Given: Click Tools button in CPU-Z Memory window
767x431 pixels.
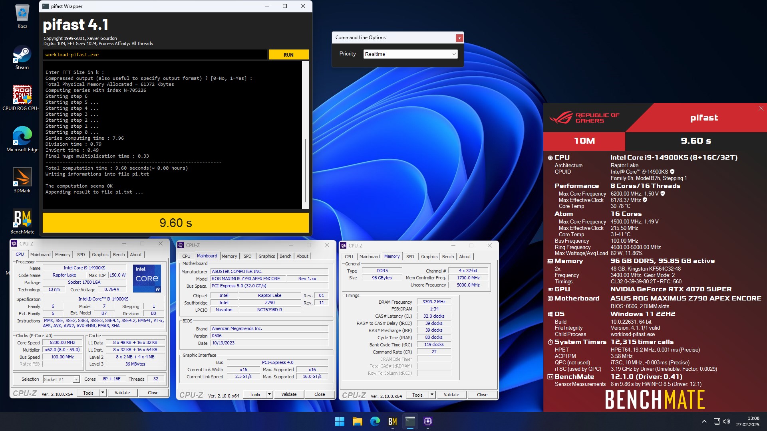Looking at the screenshot, I should 417,395.
